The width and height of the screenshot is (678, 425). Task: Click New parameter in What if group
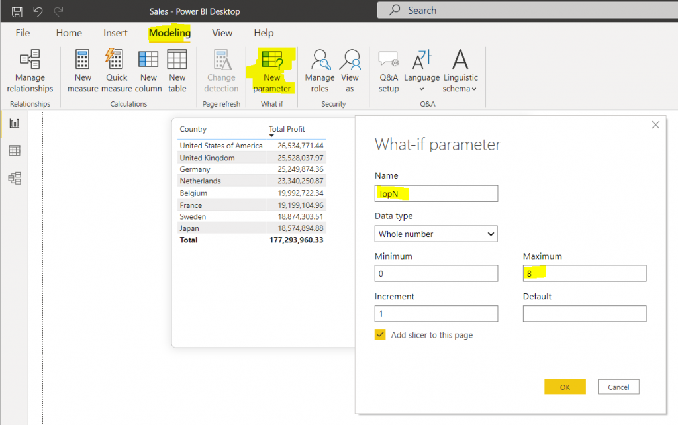click(272, 71)
